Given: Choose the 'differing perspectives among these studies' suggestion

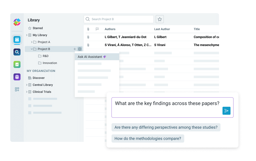Looking at the screenshot, I should click(x=166, y=127).
